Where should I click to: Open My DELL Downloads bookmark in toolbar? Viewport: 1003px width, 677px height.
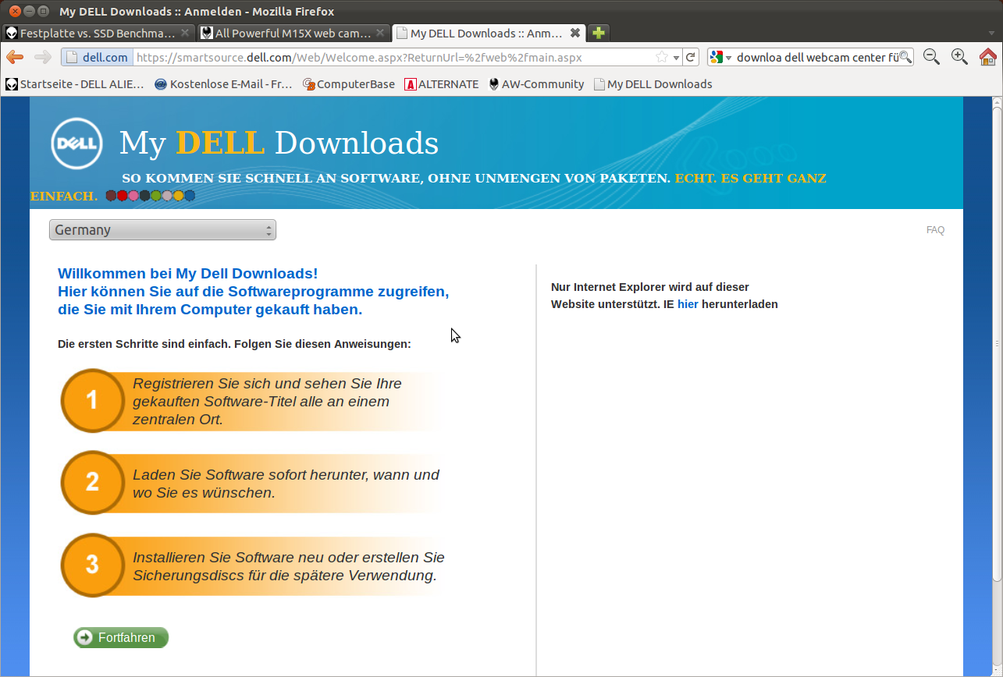pos(653,84)
